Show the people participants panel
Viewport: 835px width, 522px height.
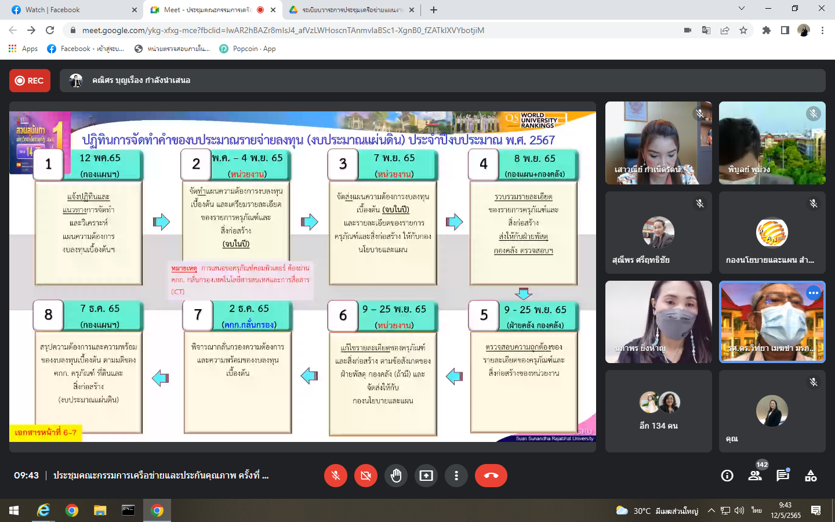click(x=755, y=476)
